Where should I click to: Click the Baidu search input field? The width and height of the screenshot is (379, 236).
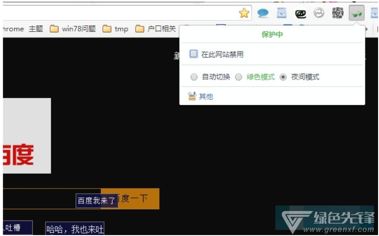pyautogui.click(x=52, y=199)
